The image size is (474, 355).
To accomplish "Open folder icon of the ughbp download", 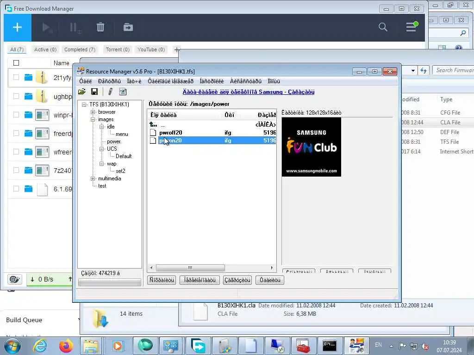I will [28, 96].
